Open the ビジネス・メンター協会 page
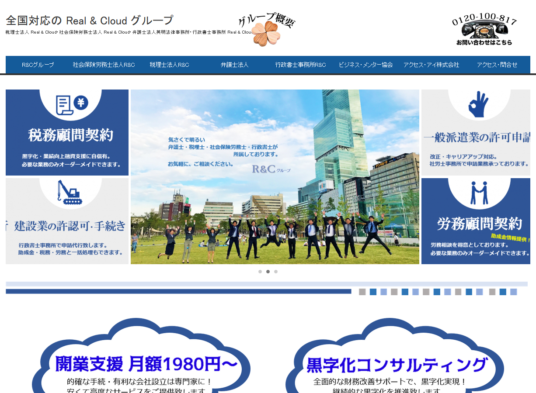536x393 pixels. coord(366,65)
